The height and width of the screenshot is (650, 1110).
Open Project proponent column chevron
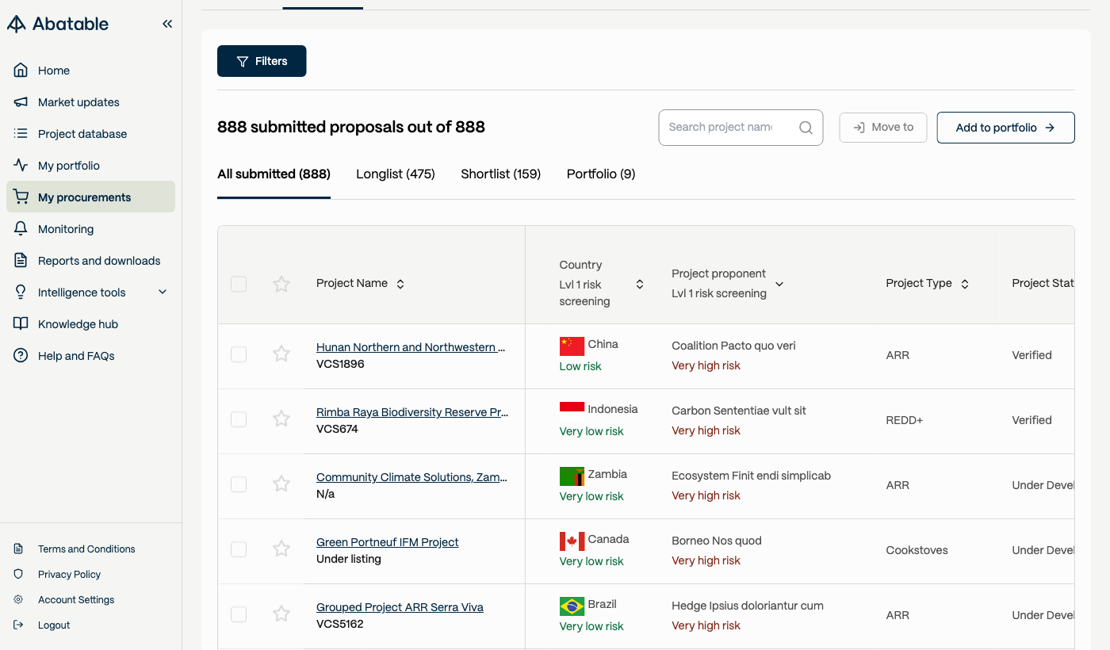(779, 284)
